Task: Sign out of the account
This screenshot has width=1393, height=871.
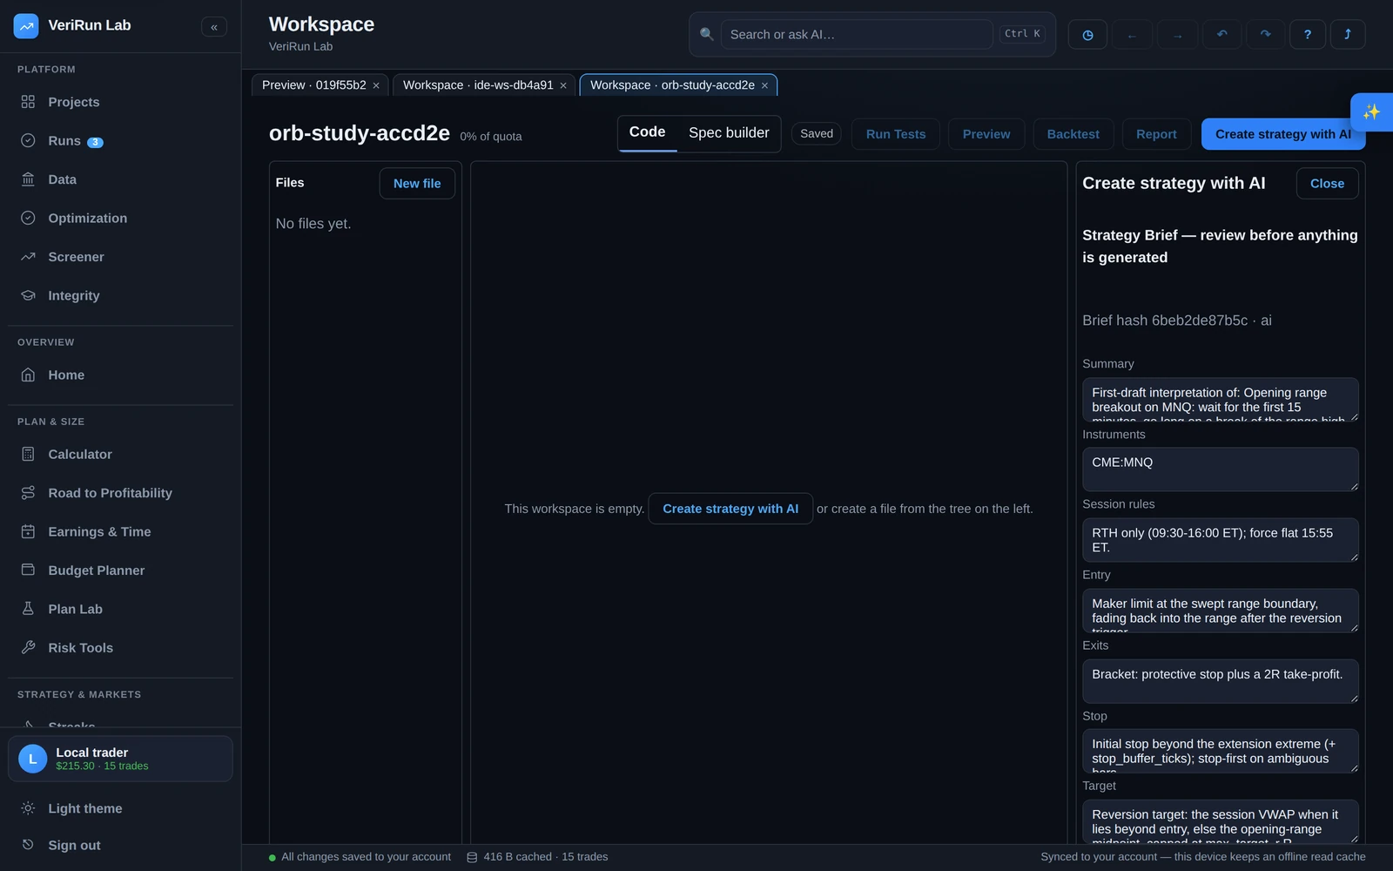Action: pyautogui.click(x=120, y=845)
